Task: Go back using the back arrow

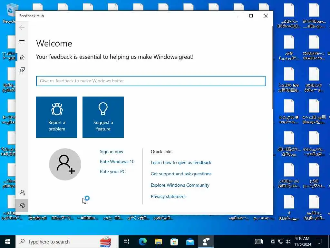Action: point(22,27)
